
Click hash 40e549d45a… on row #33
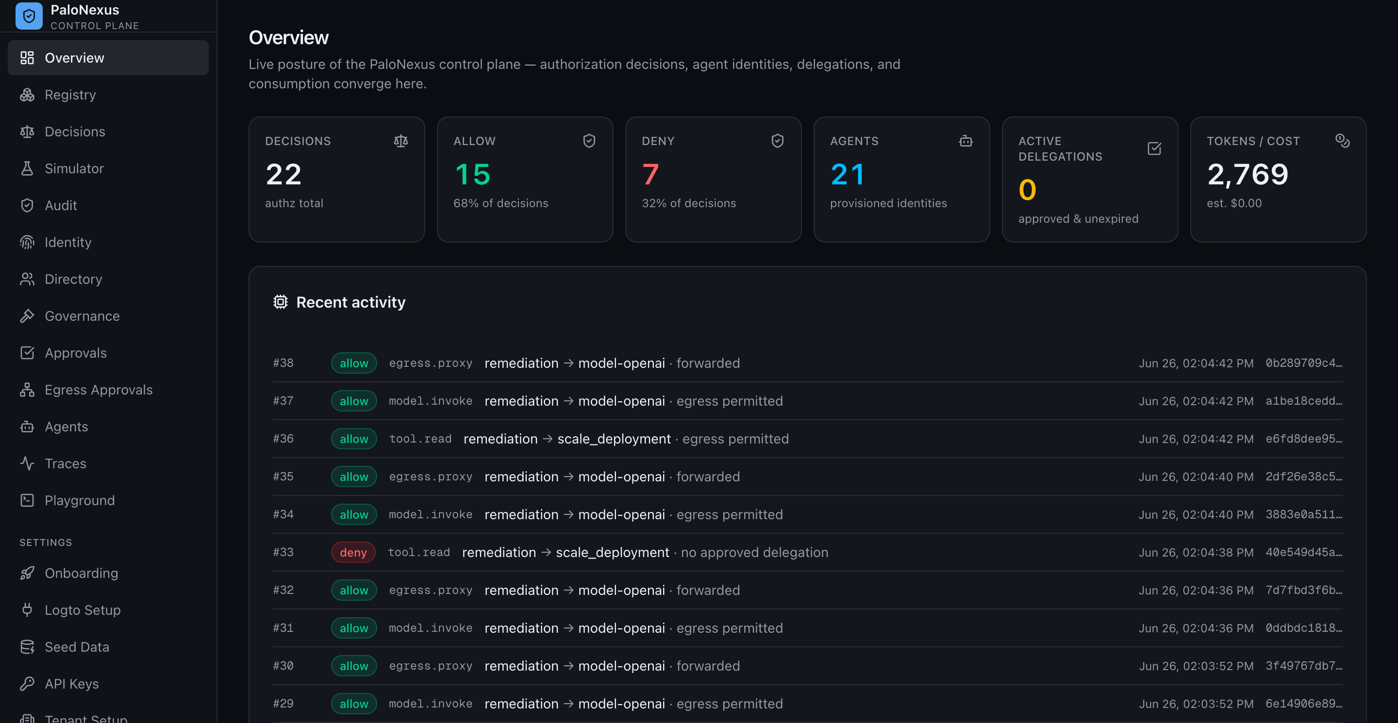point(1304,552)
